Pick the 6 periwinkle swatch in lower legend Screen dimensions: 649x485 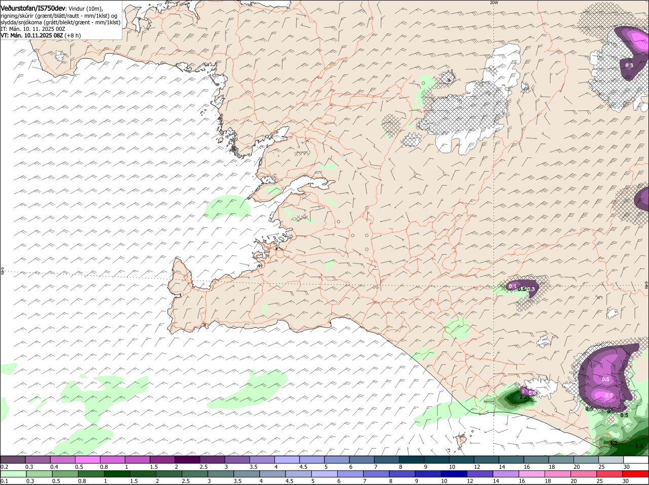[x=349, y=474]
